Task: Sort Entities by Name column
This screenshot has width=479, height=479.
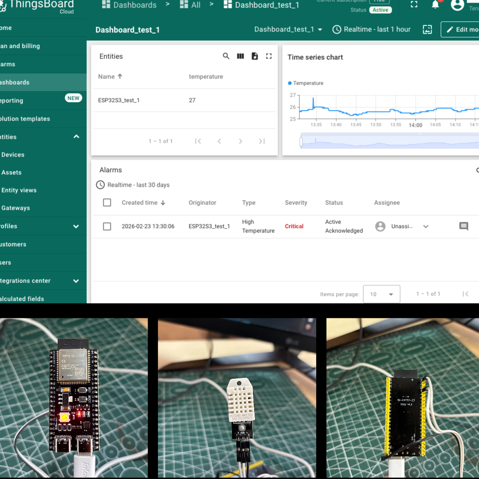Action: (x=110, y=77)
